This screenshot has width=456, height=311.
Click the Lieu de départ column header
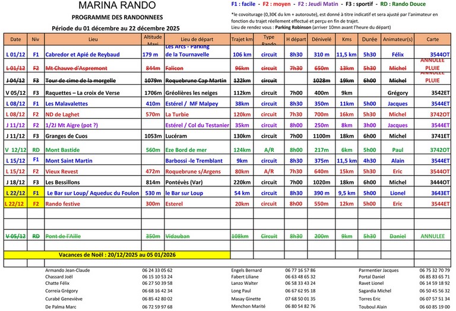pyautogui.click(x=197, y=39)
